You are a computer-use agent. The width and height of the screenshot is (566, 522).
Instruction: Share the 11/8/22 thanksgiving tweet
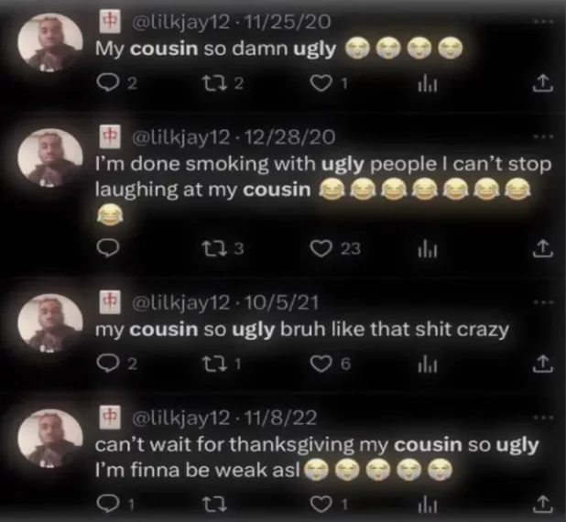click(x=542, y=505)
